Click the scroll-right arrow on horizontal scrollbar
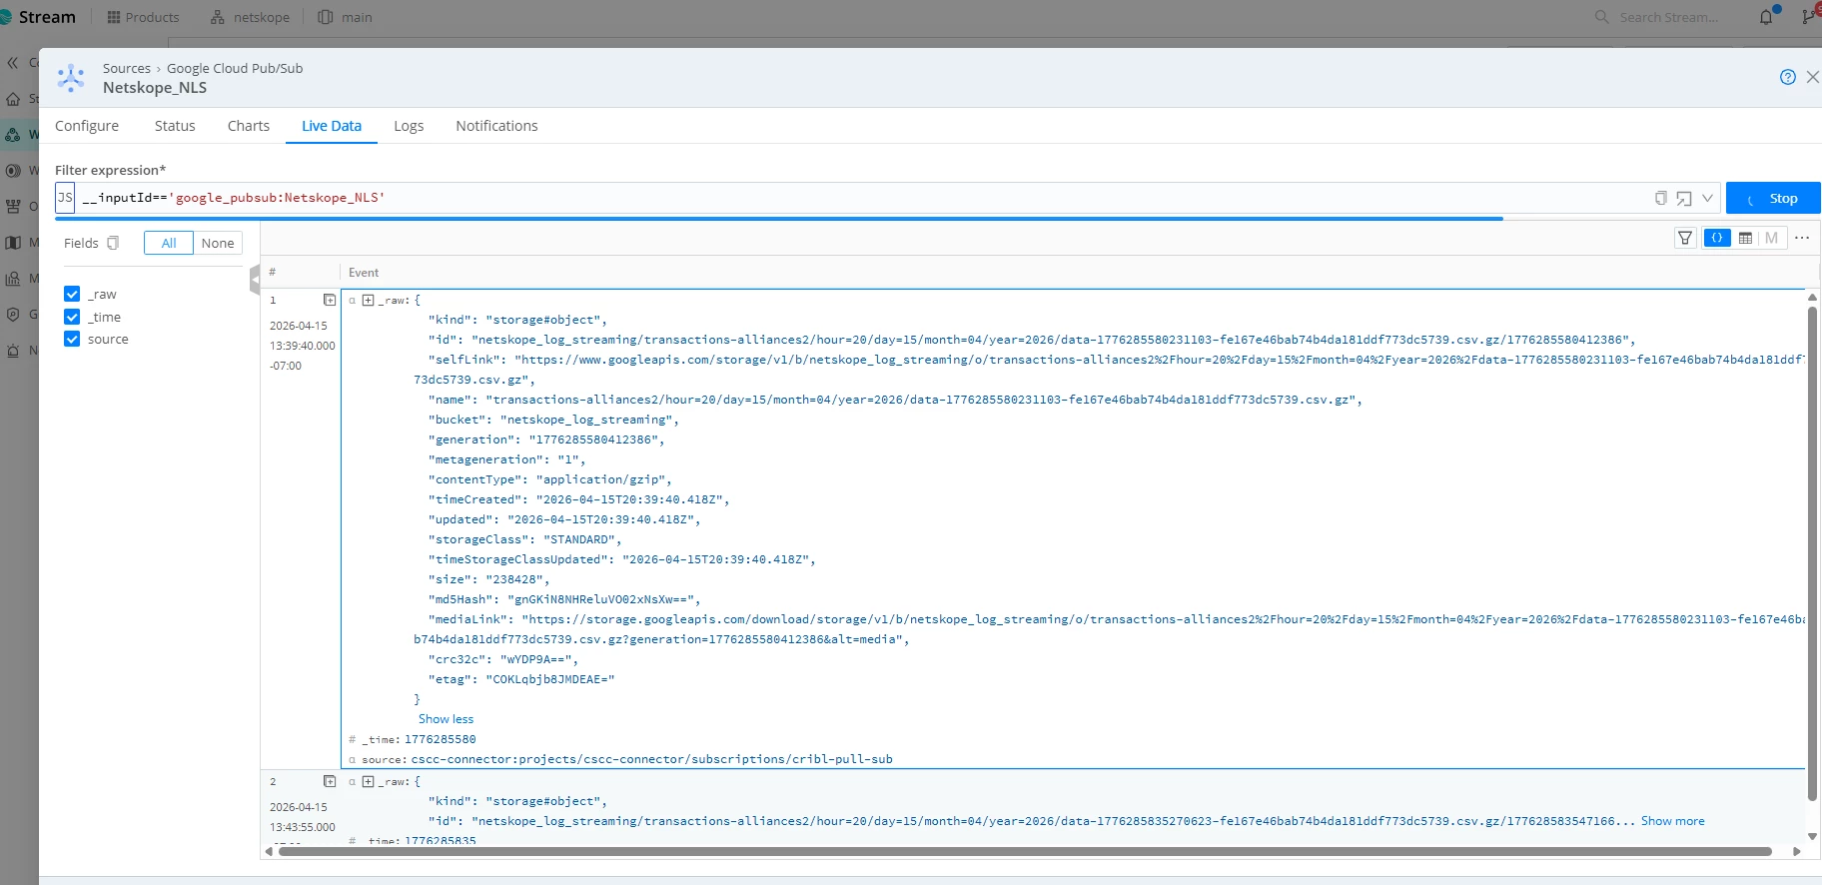The width and height of the screenshot is (1822, 885). click(1797, 852)
